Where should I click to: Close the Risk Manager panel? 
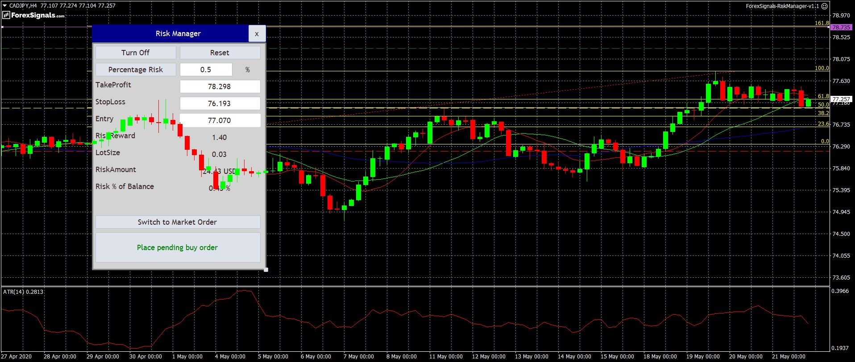257,33
